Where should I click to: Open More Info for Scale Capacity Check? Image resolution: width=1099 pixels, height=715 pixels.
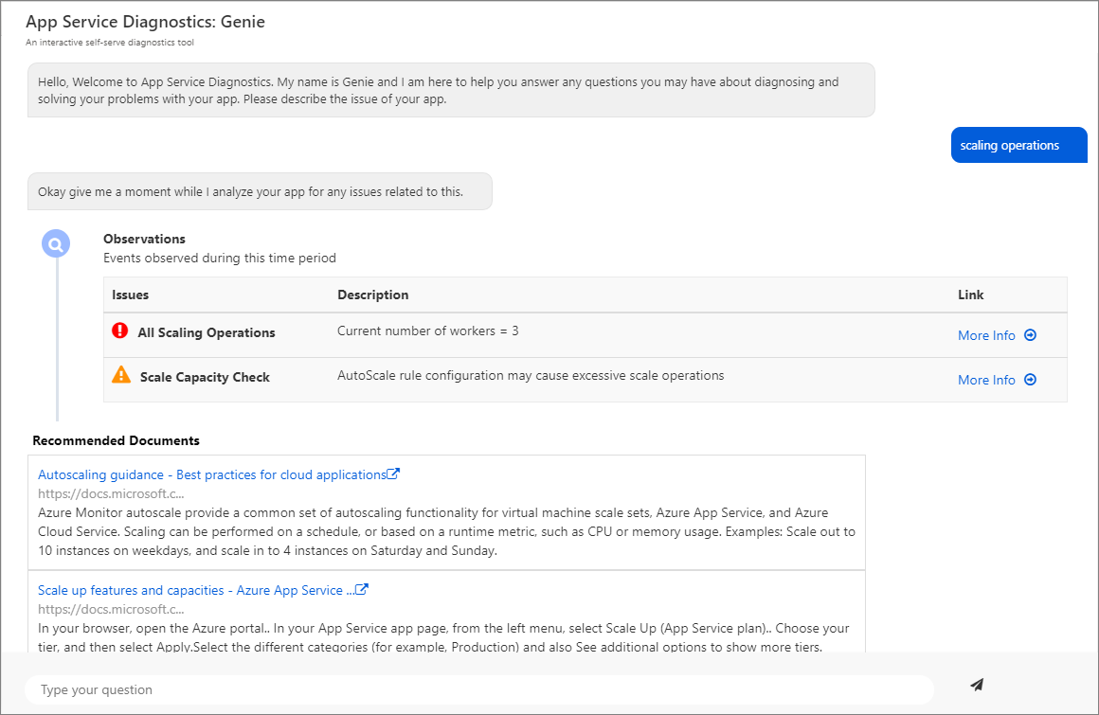tap(986, 380)
